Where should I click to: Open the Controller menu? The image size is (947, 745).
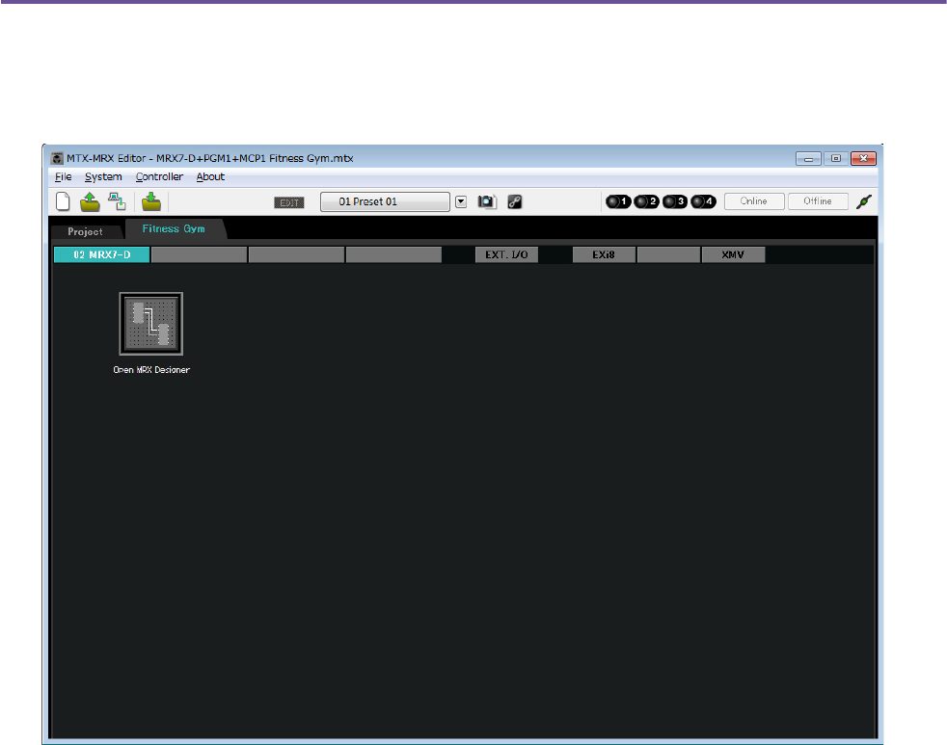159,177
